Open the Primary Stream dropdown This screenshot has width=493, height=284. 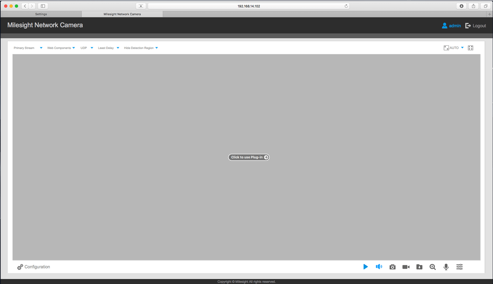click(x=28, y=48)
